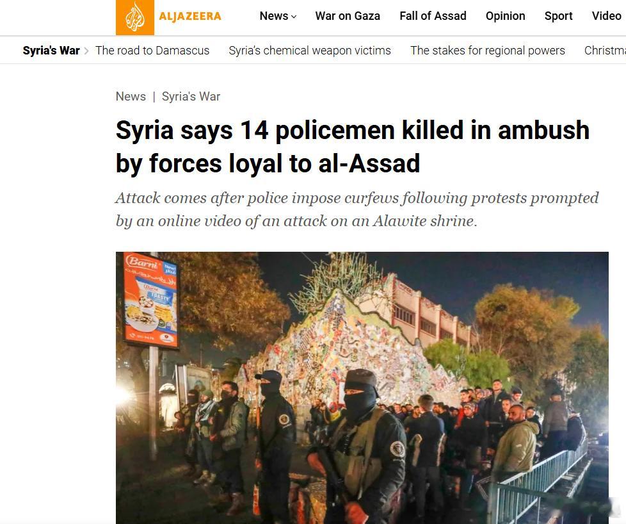Viewport: 626px width, 524px height.
Task: Open The road to Damascus link
Action: pos(152,51)
